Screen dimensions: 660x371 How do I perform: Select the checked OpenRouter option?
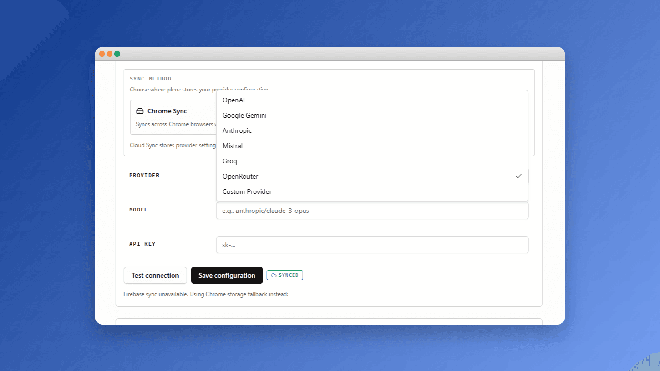pos(372,176)
